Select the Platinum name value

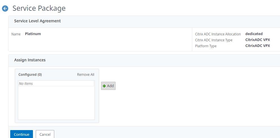[33, 34]
